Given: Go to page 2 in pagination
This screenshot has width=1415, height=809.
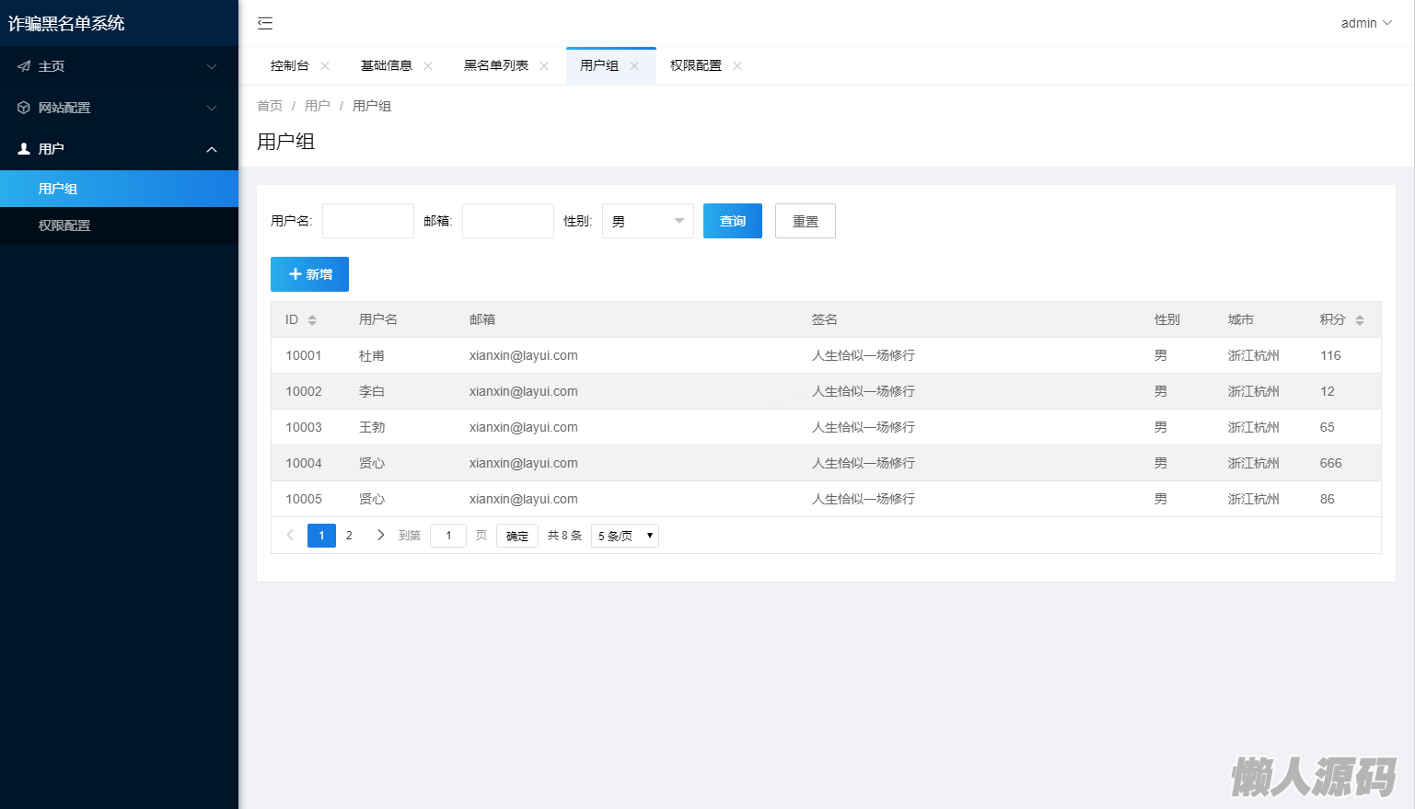Looking at the screenshot, I should (x=349, y=536).
